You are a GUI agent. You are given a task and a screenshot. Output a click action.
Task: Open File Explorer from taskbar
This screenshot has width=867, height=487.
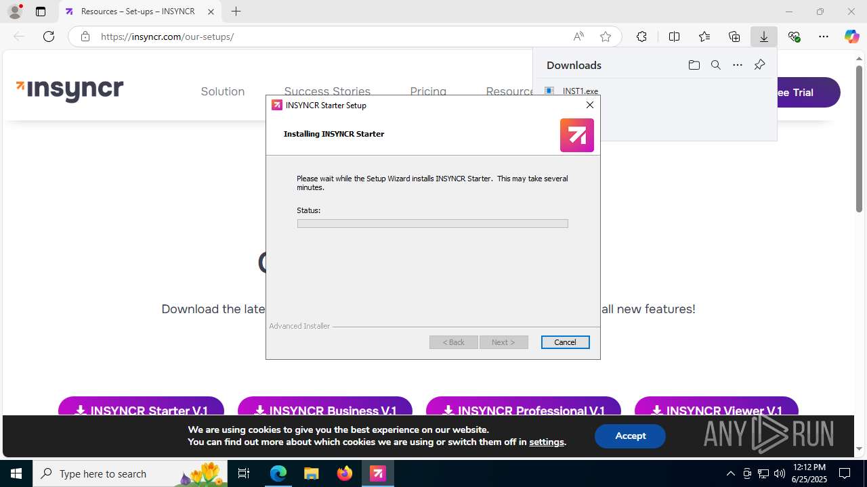(x=311, y=473)
